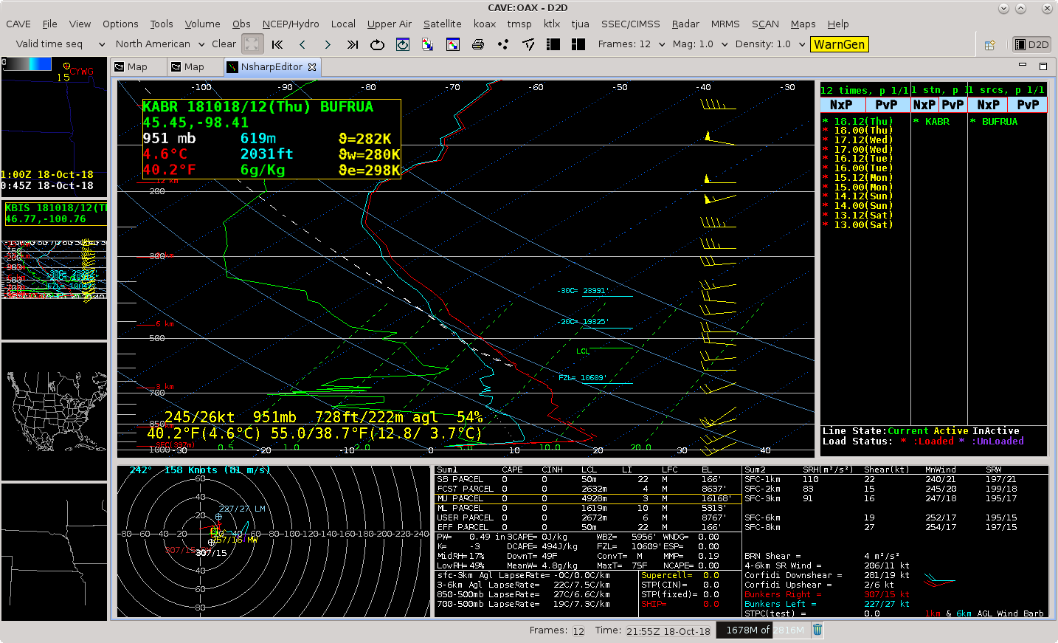Screen dimensions: 1058x643
Task: Click NxP under the times column
Action: coord(842,105)
